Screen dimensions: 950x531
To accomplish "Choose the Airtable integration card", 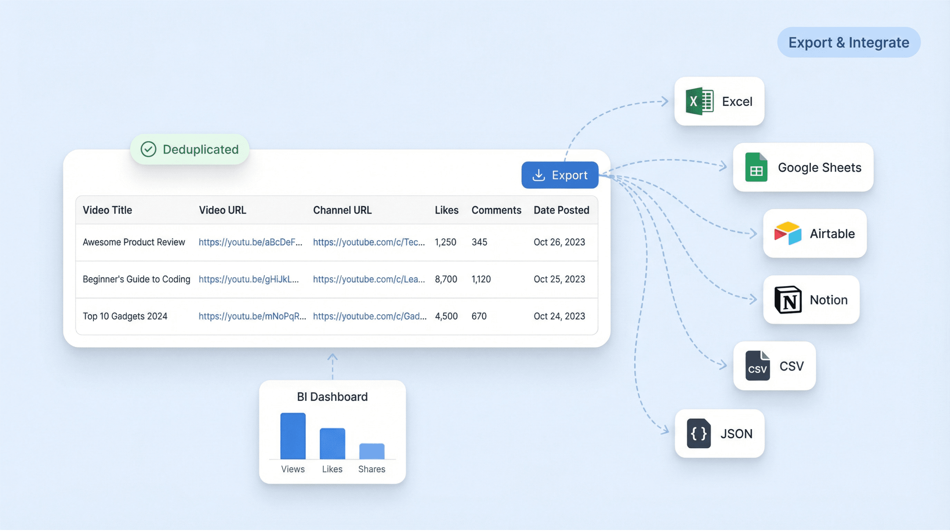I will pos(815,234).
